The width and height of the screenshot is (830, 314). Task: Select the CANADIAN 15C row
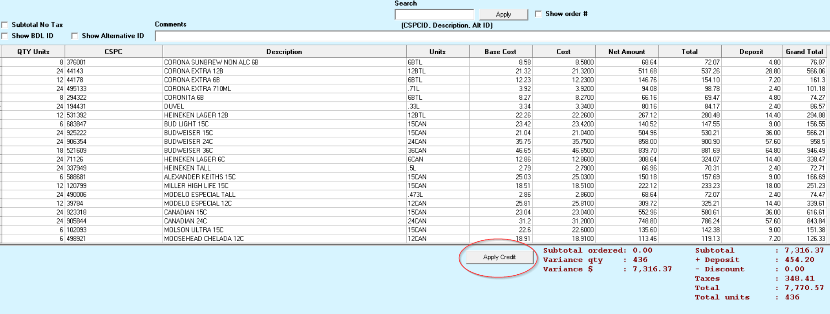pyautogui.click(x=414, y=212)
